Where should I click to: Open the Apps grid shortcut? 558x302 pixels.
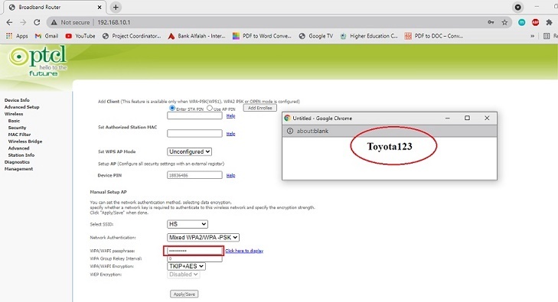(x=17, y=36)
